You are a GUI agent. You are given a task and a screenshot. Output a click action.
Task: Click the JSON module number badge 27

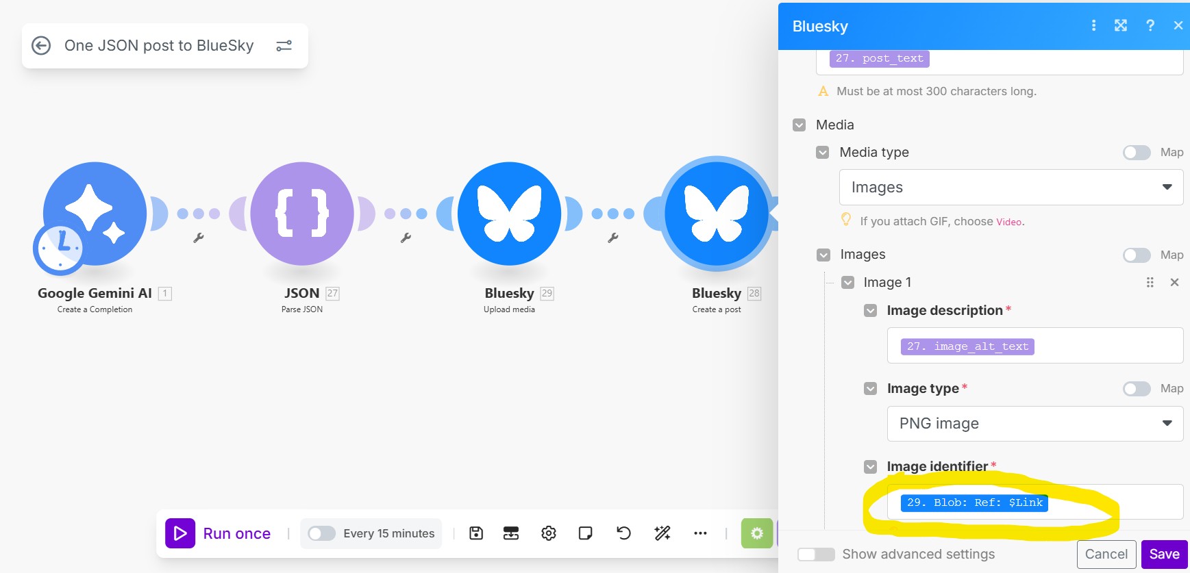[332, 294]
